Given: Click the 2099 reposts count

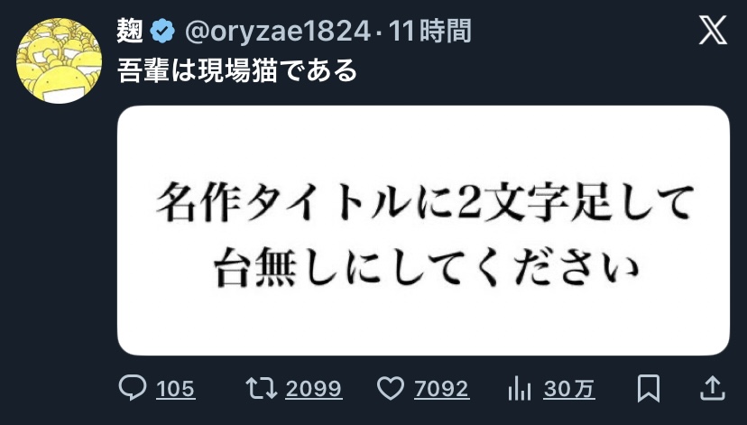Looking at the screenshot, I should point(313,389).
